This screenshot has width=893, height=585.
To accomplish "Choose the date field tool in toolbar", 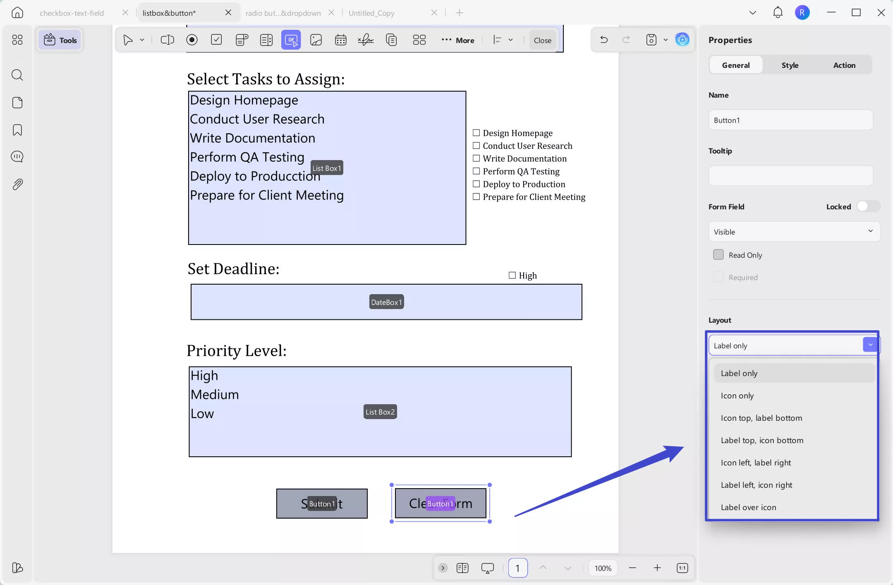I will click(x=340, y=40).
